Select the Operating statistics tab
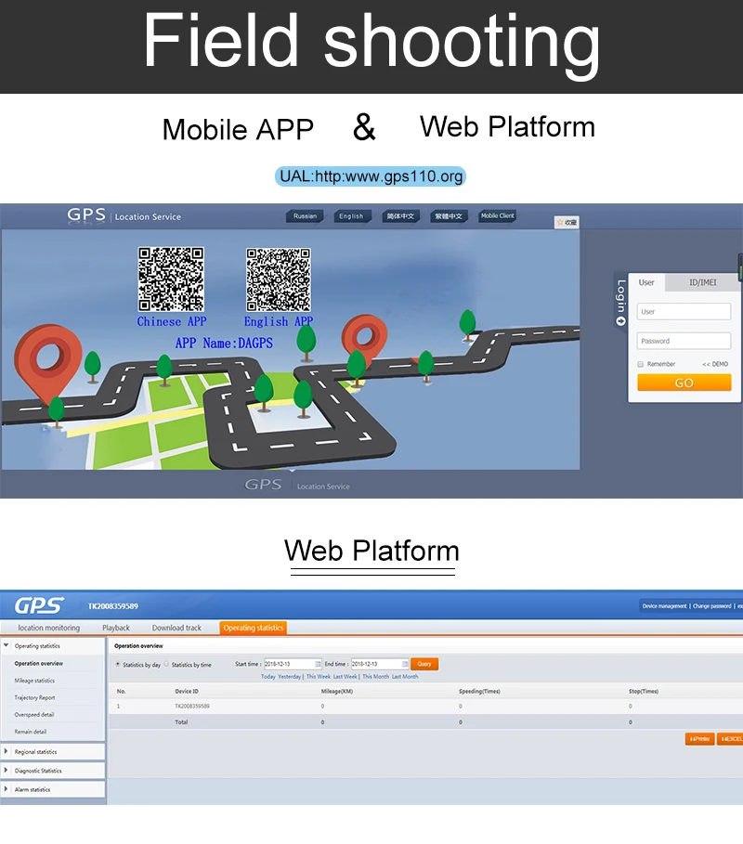 253,628
